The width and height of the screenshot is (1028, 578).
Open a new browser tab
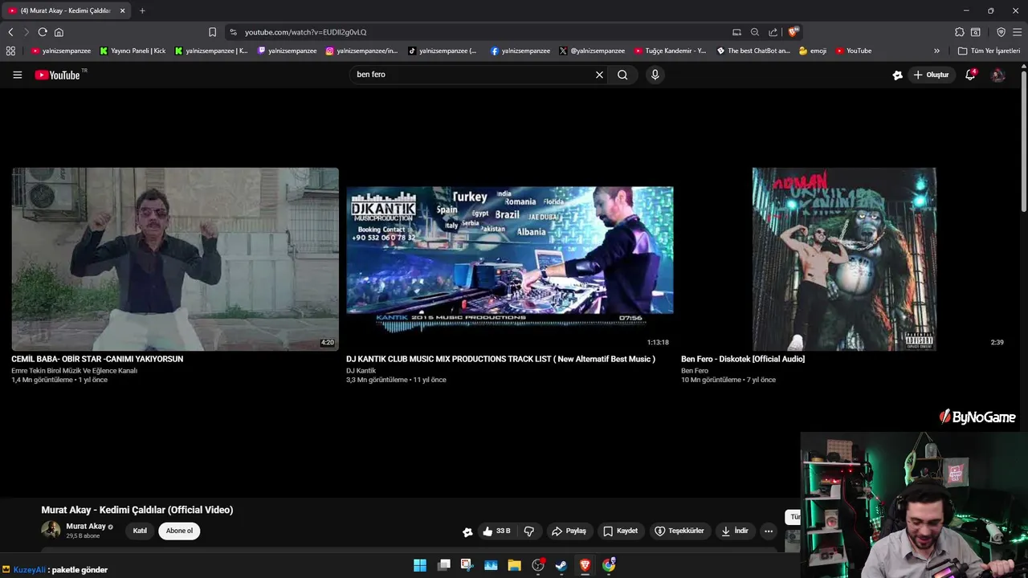(142, 10)
